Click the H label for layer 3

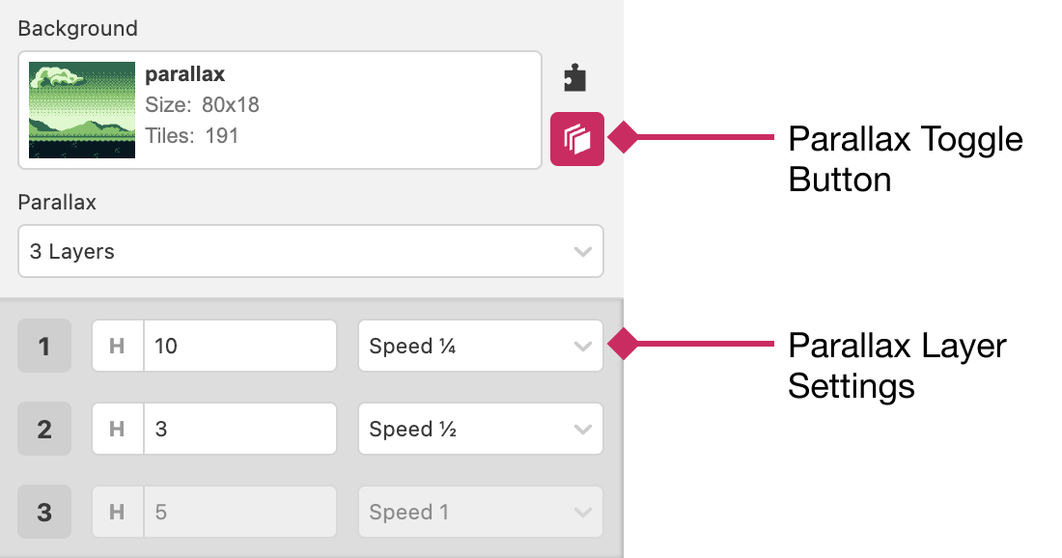coord(118,512)
